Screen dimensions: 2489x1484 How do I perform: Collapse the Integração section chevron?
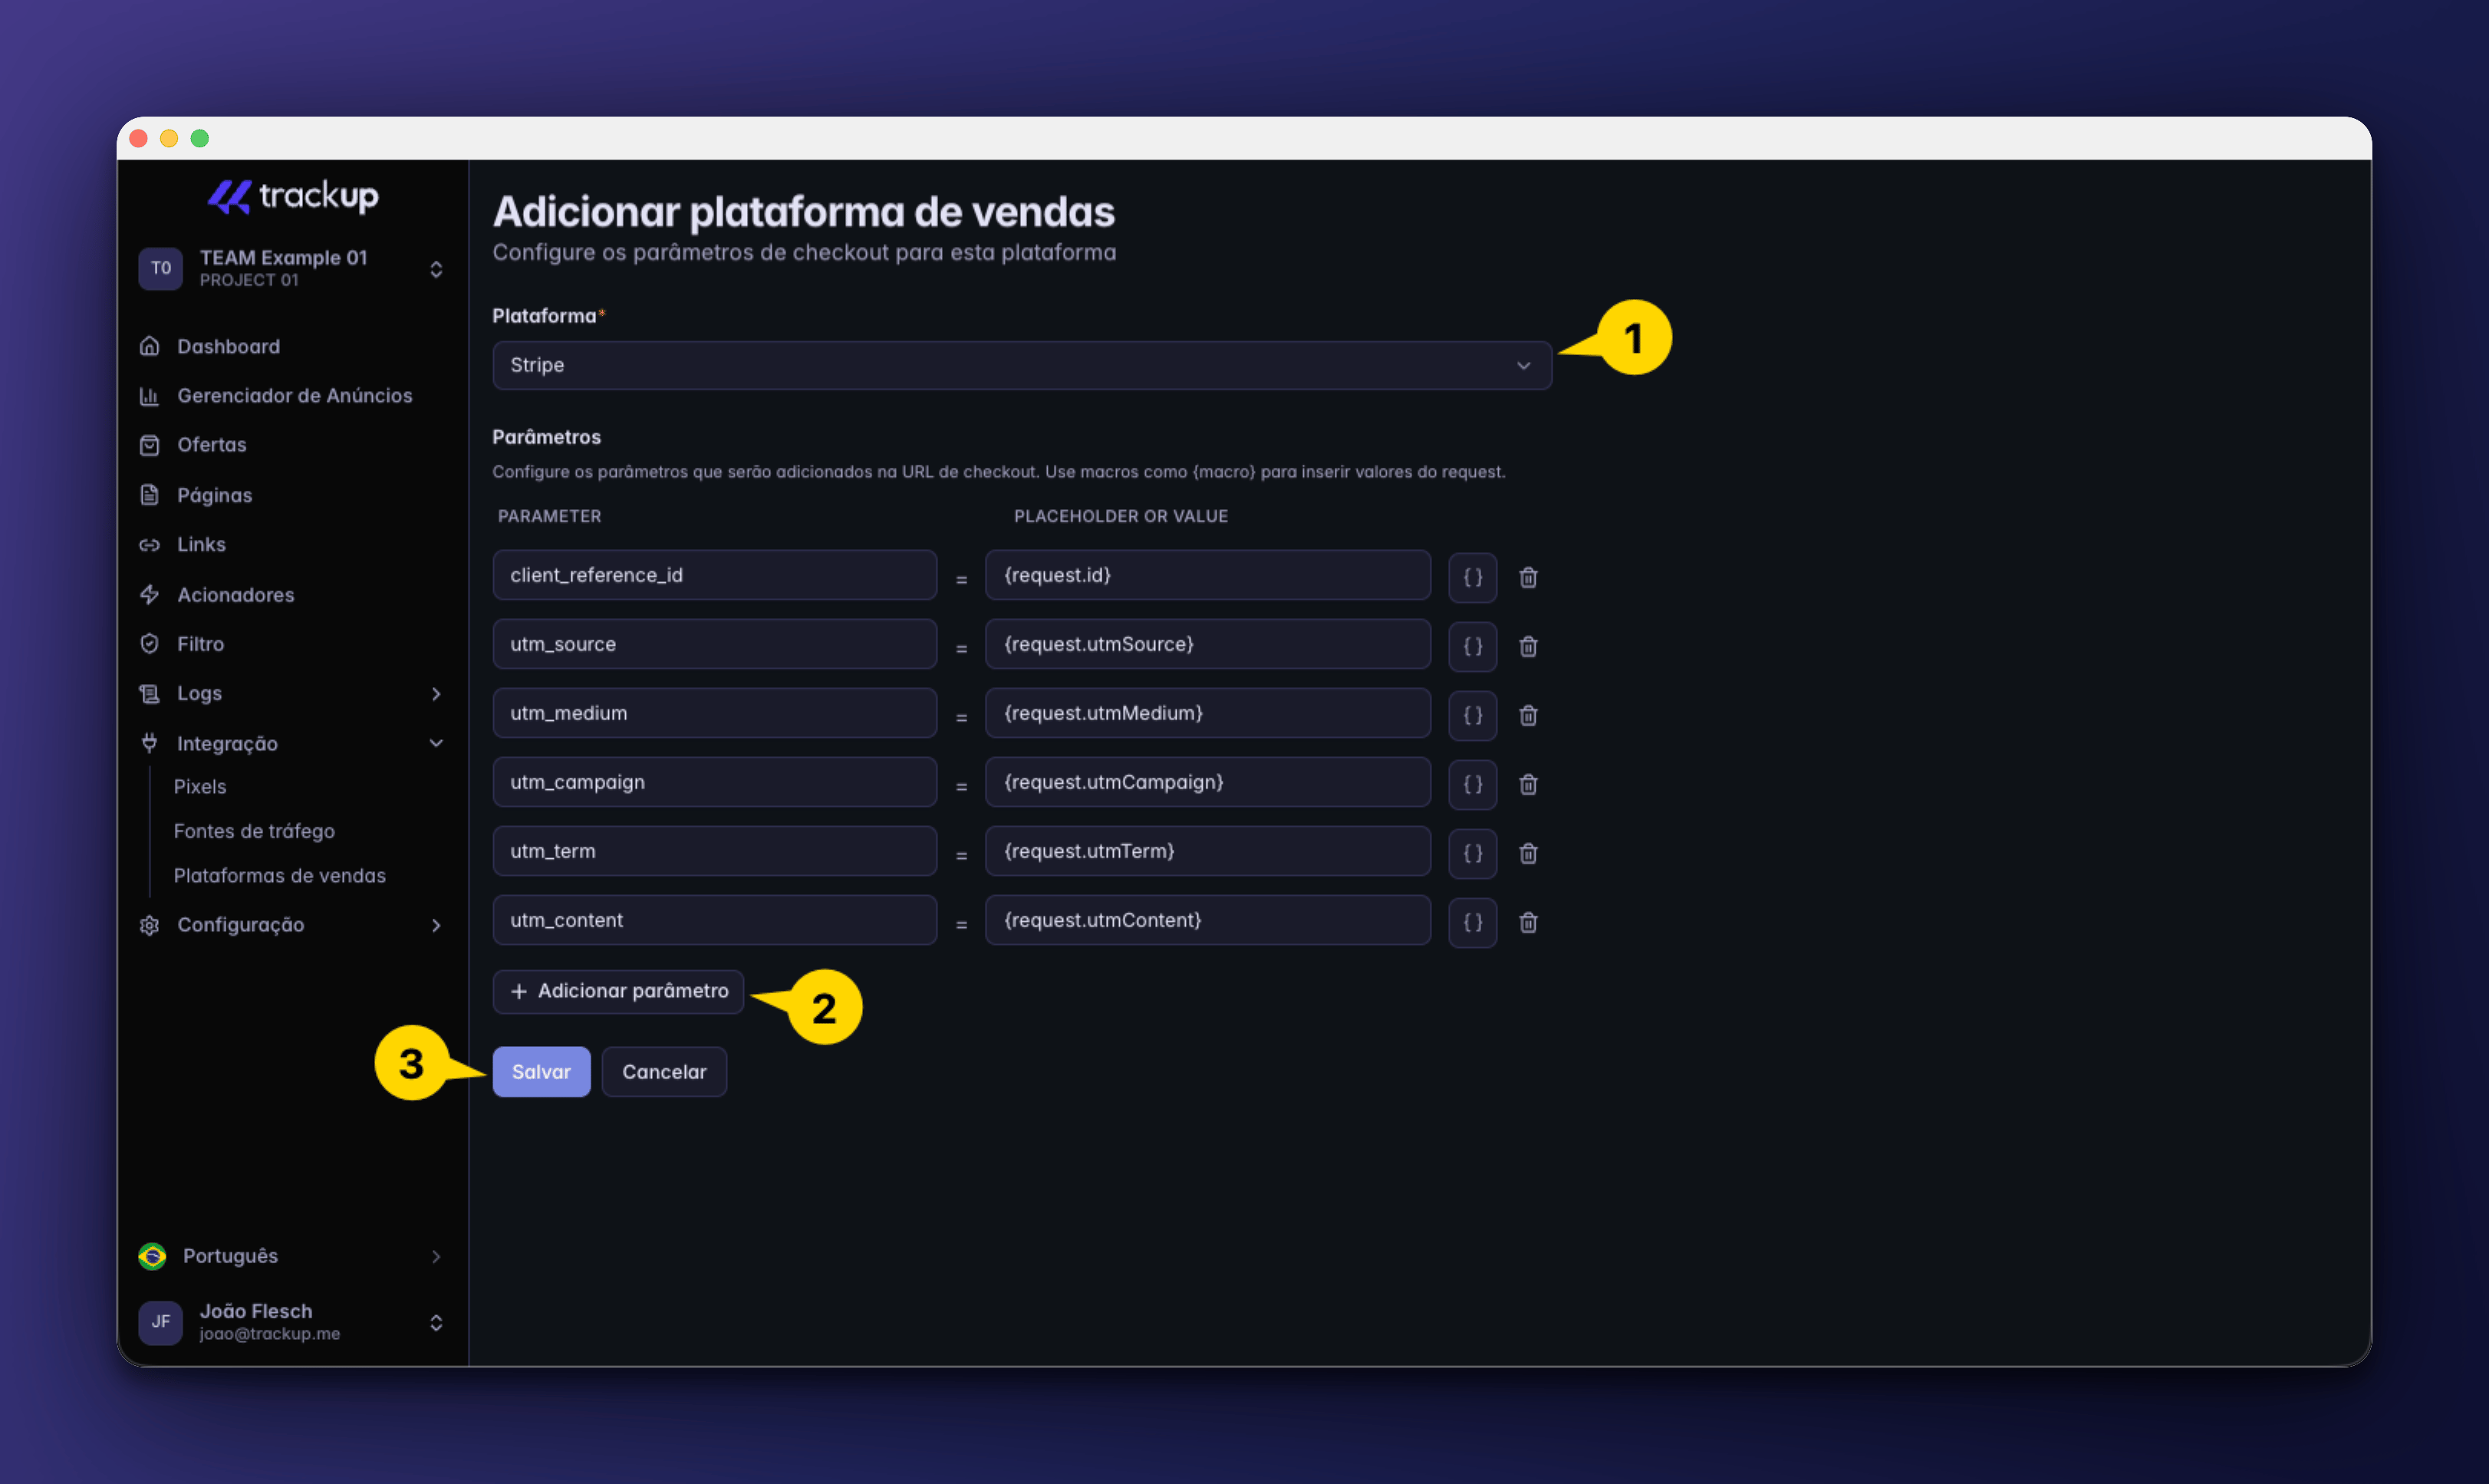coord(436,743)
